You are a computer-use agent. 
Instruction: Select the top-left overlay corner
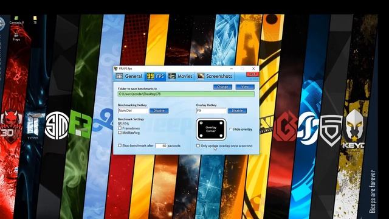(x=201, y=123)
